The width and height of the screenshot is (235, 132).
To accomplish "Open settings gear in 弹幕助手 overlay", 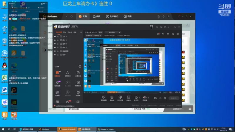I will tap(44, 4).
